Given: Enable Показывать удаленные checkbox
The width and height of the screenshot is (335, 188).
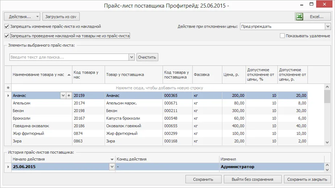Looking at the screenshot, I should (282, 36).
